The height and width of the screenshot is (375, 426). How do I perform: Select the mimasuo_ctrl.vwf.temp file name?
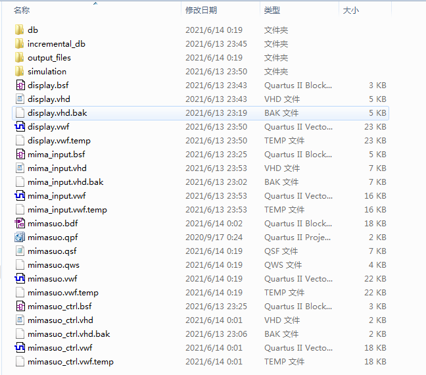click(70, 362)
